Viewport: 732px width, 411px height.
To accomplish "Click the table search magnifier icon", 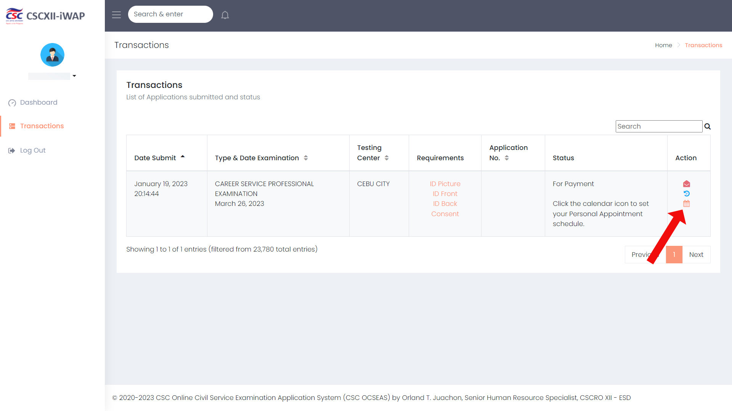I will [708, 126].
